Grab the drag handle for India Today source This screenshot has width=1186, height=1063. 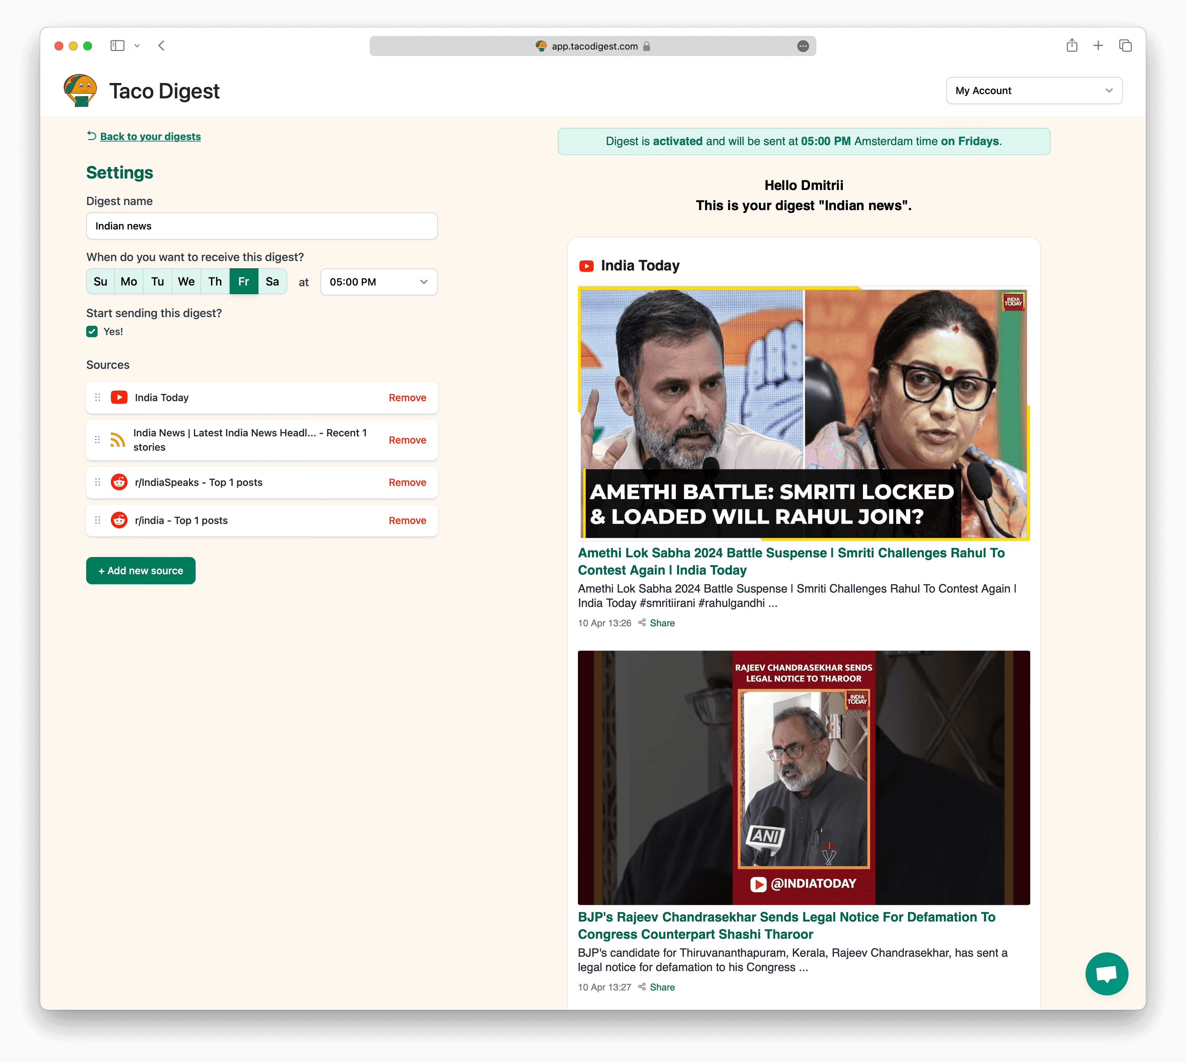point(98,398)
